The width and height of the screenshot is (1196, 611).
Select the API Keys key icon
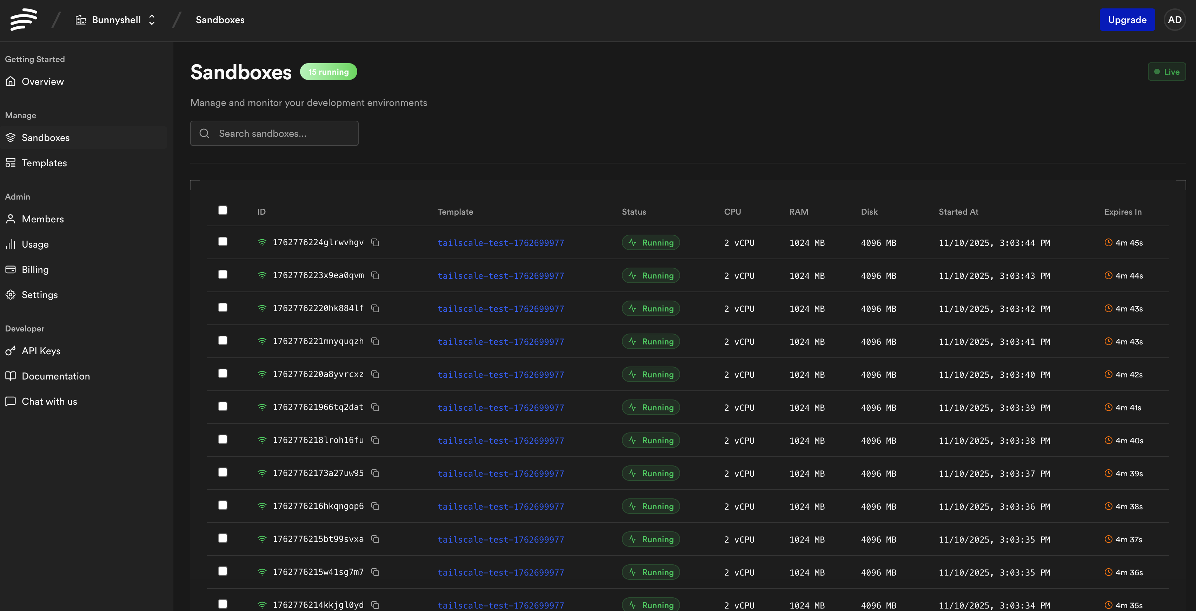pyautogui.click(x=11, y=351)
